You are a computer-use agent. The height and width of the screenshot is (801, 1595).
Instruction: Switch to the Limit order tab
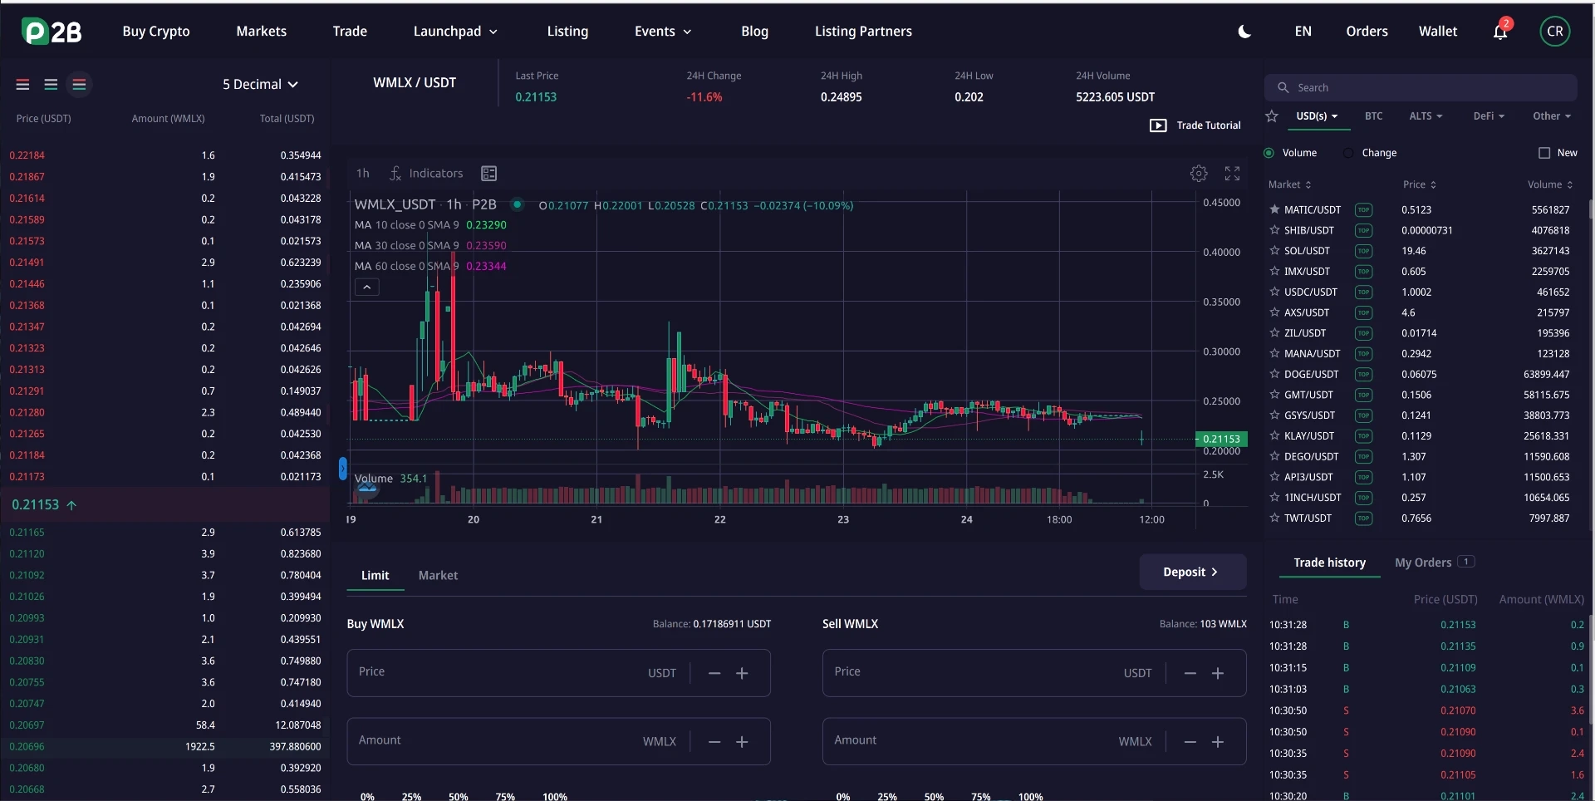click(375, 575)
